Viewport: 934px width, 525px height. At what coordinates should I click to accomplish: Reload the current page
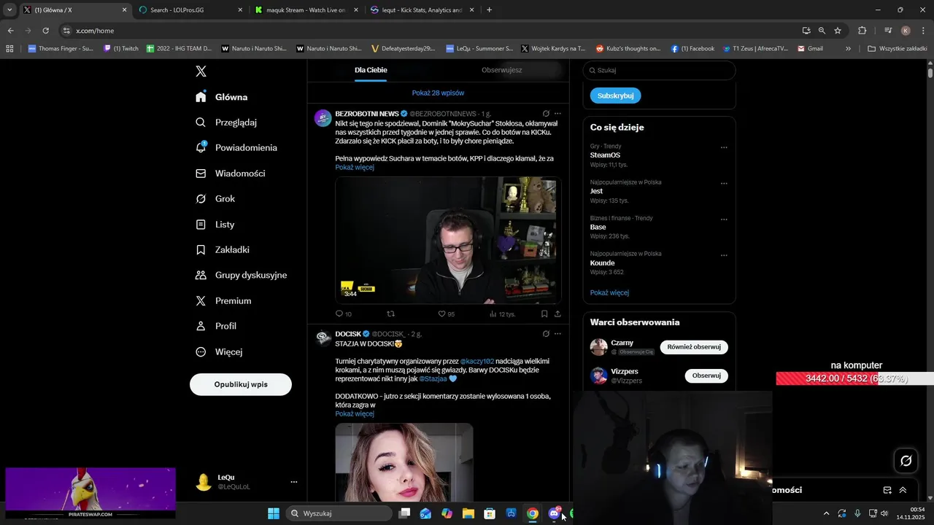tap(45, 31)
